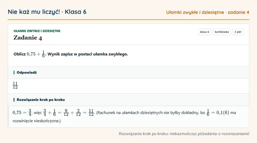The image size is (257, 143).
Task: Select the '2 pkt' tag
Action: (x=238, y=32)
